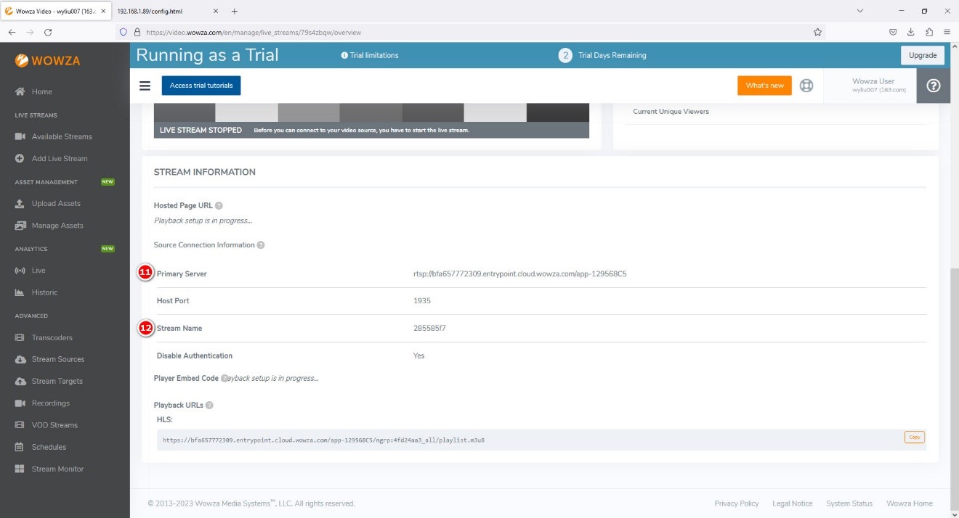Image resolution: width=959 pixels, height=518 pixels.
Task: Bookmark this page with star icon
Action: tap(817, 33)
